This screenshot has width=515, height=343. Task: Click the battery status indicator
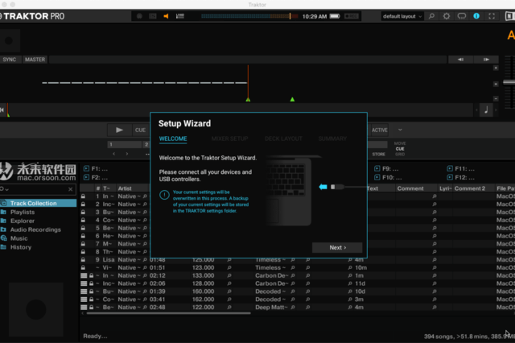click(x=335, y=16)
